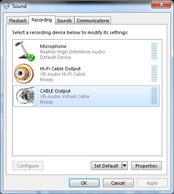Click the Hi-Fi Cable Output RCA jack icon
This screenshot has width=174, height=194.
coord(24,74)
